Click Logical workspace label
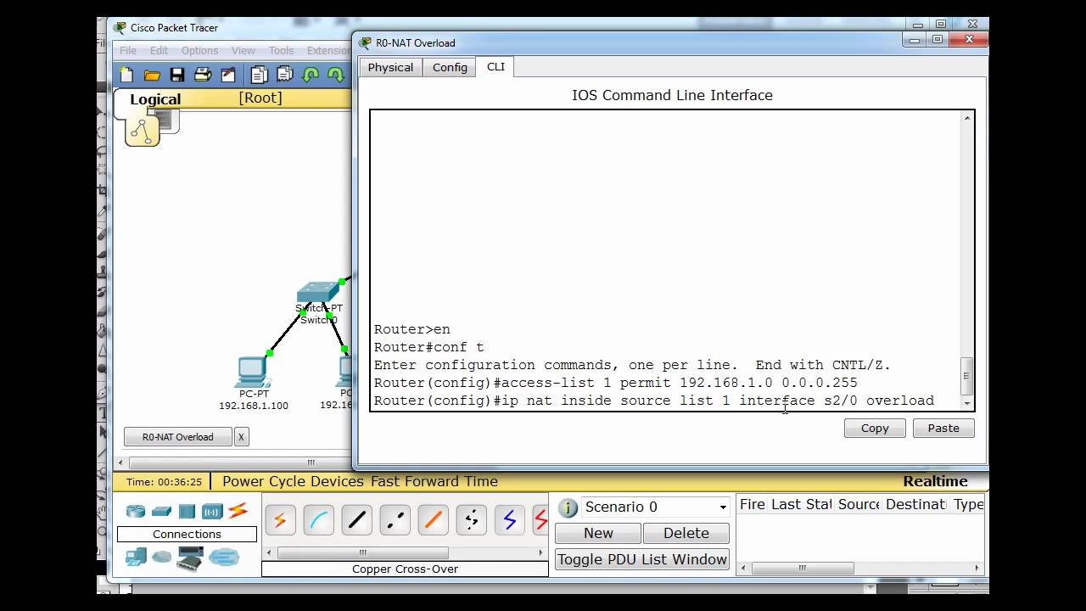1086x611 pixels. pos(155,99)
